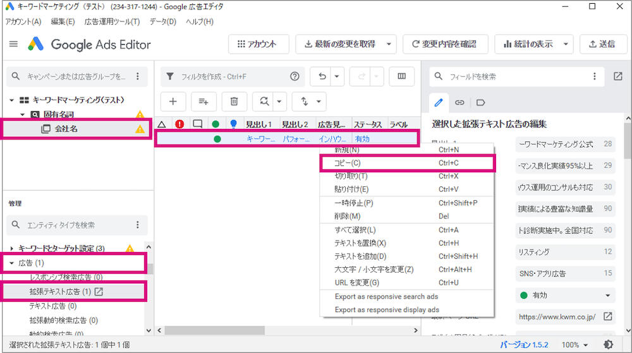Click the trash delete icon

pyautogui.click(x=234, y=102)
